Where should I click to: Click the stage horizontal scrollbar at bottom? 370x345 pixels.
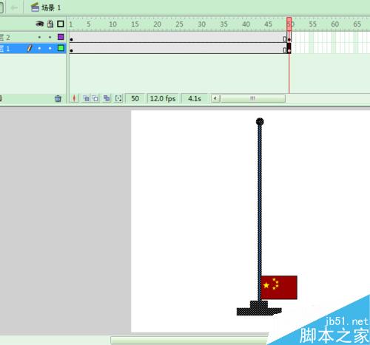point(190,341)
